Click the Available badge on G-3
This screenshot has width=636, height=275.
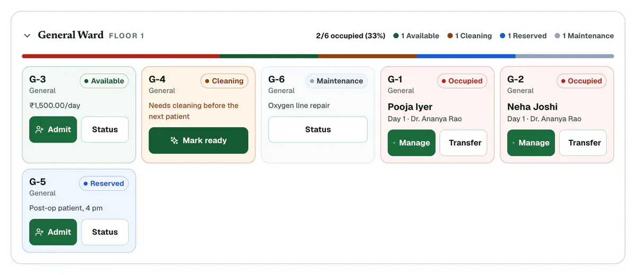(x=104, y=81)
